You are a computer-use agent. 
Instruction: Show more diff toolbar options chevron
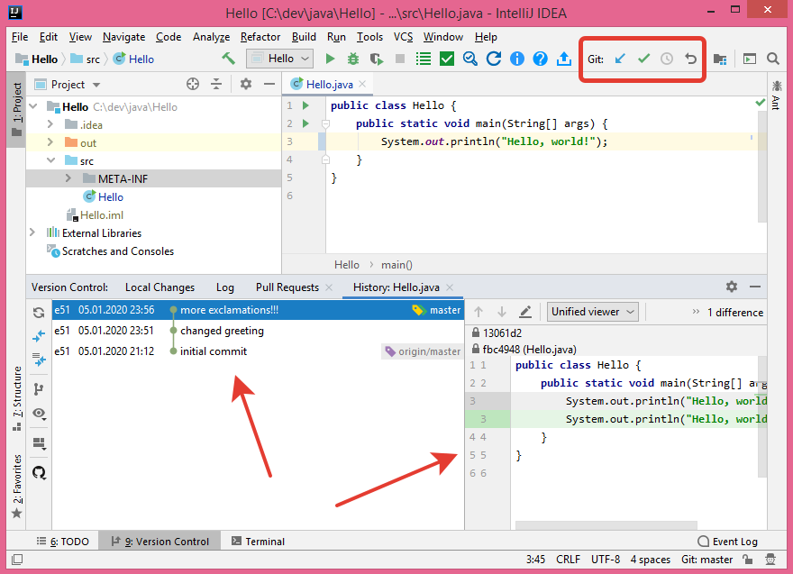coord(696,312)
